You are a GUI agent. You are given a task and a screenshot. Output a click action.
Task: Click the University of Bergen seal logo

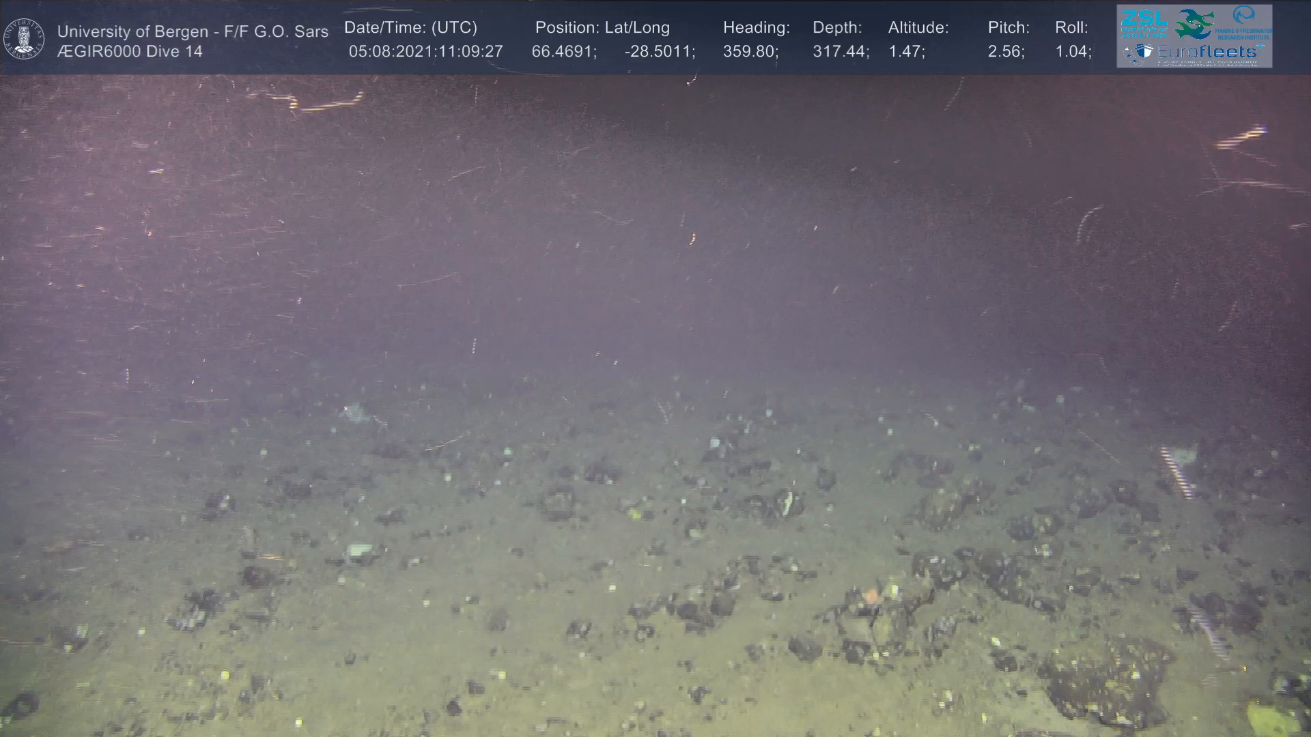[24, 38]
